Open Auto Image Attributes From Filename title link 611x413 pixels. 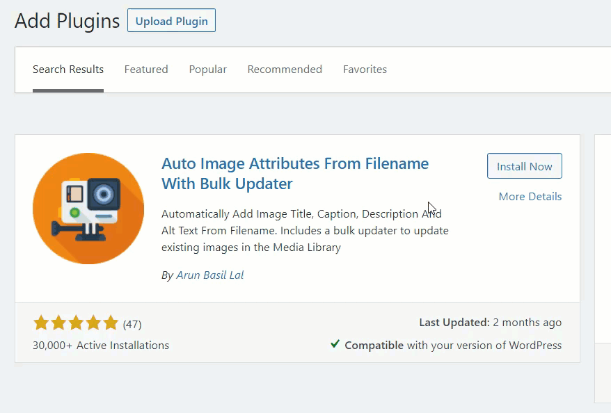[x=295, y=174]
